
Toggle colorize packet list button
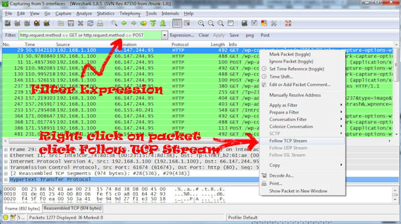[177, 23]
